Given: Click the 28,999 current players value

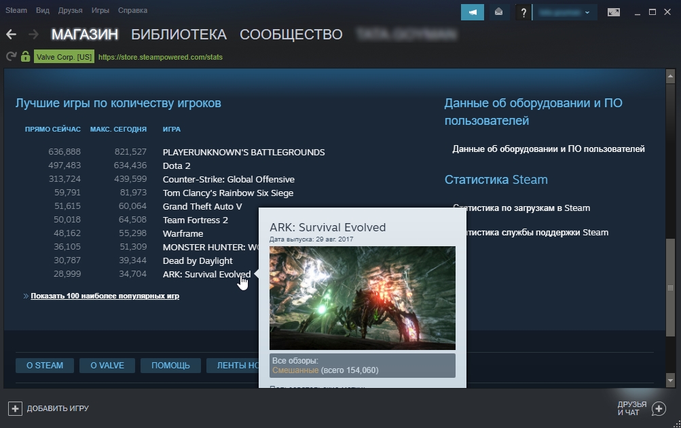Looking at the screenshot, I should pos(67,274).
